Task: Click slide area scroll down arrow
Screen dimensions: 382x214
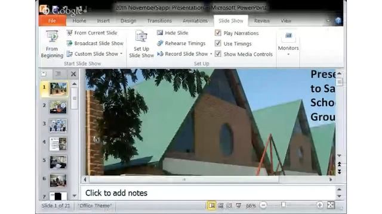Action: 339,156
